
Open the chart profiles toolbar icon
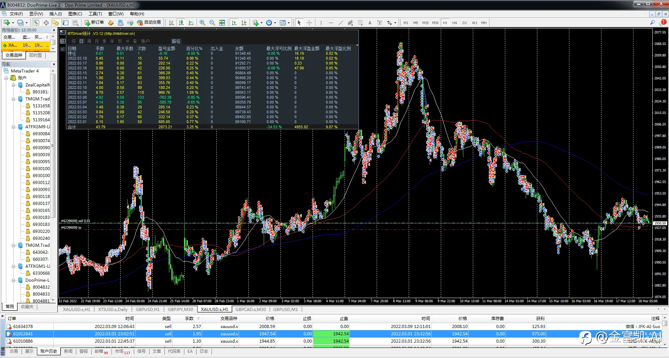coord(21,23)
